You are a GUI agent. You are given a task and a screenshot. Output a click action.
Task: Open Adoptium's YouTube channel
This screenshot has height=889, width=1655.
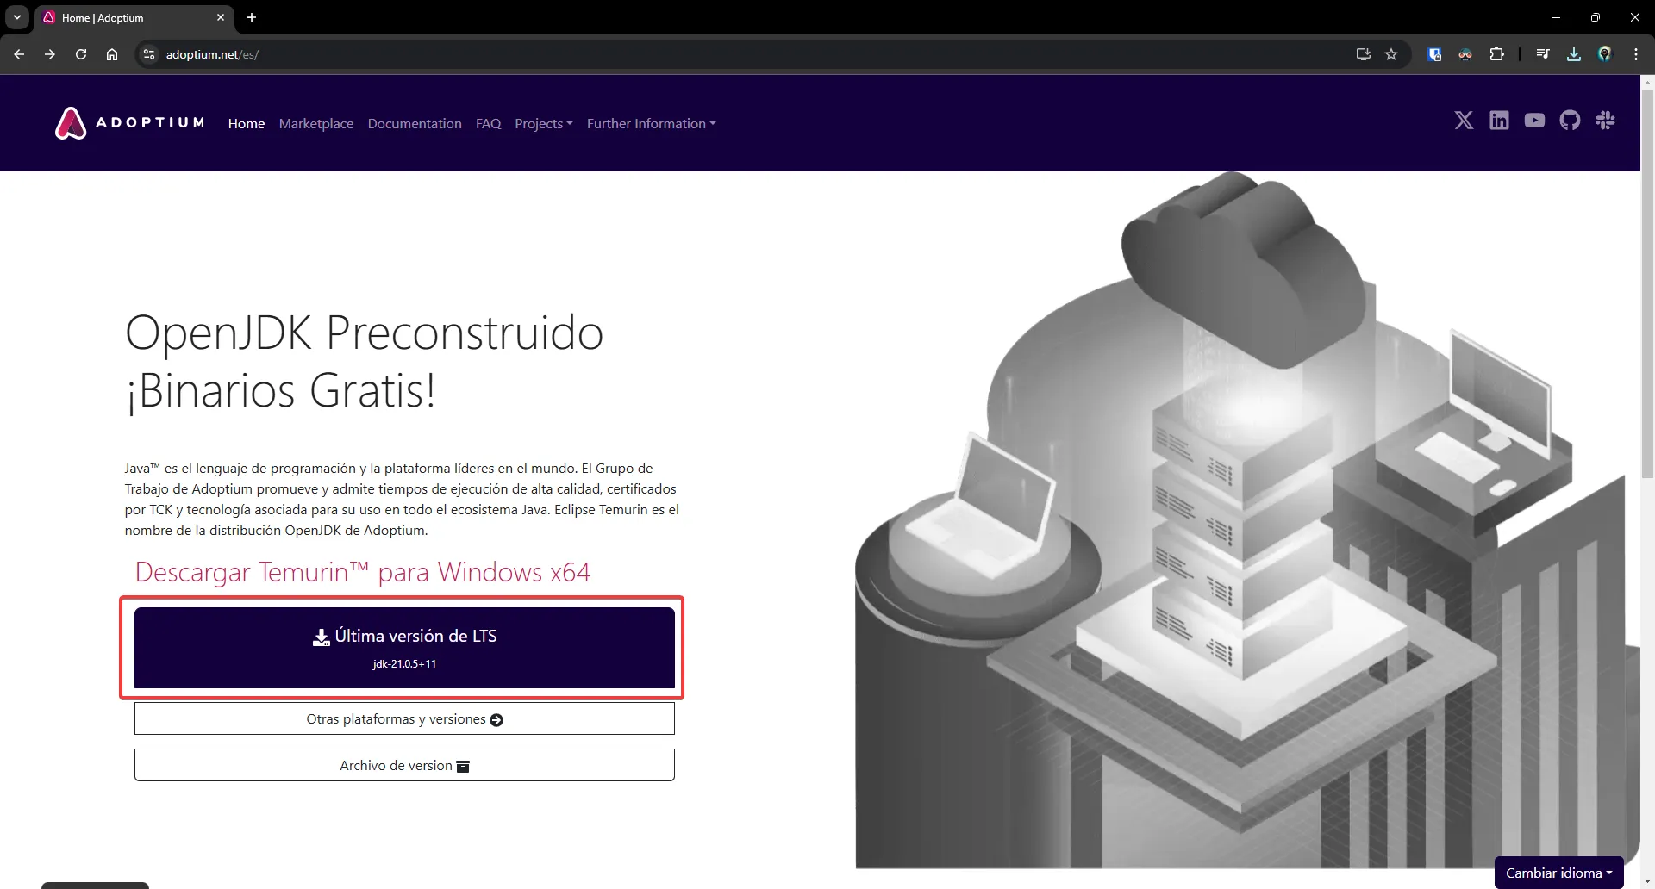point(1534,121)
